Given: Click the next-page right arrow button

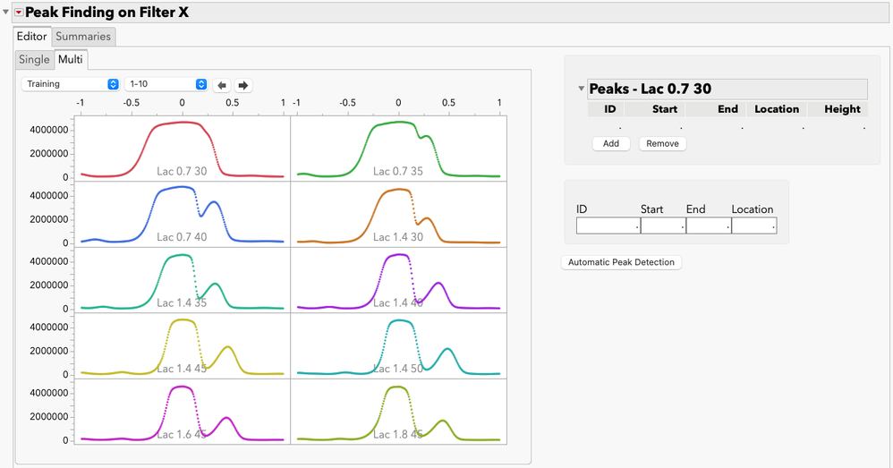Looking at the screenshot, I should point(242,85).
